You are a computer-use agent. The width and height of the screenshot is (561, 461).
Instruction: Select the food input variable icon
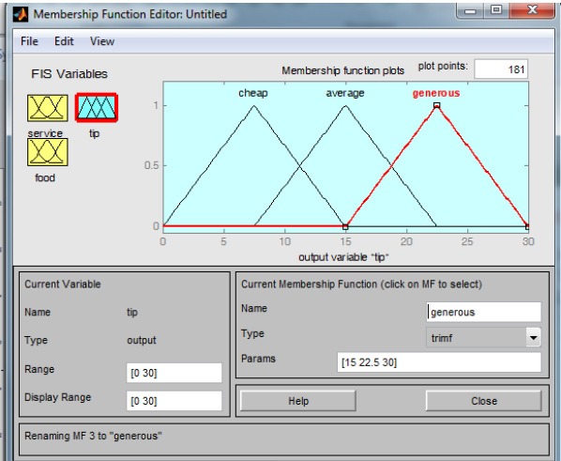coord(47,152)
